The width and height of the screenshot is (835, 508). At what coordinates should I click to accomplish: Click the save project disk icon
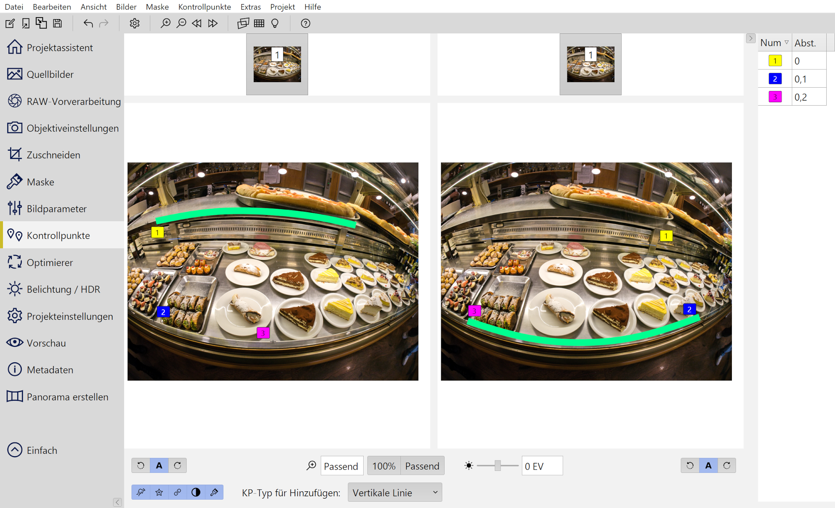point(58,23)
